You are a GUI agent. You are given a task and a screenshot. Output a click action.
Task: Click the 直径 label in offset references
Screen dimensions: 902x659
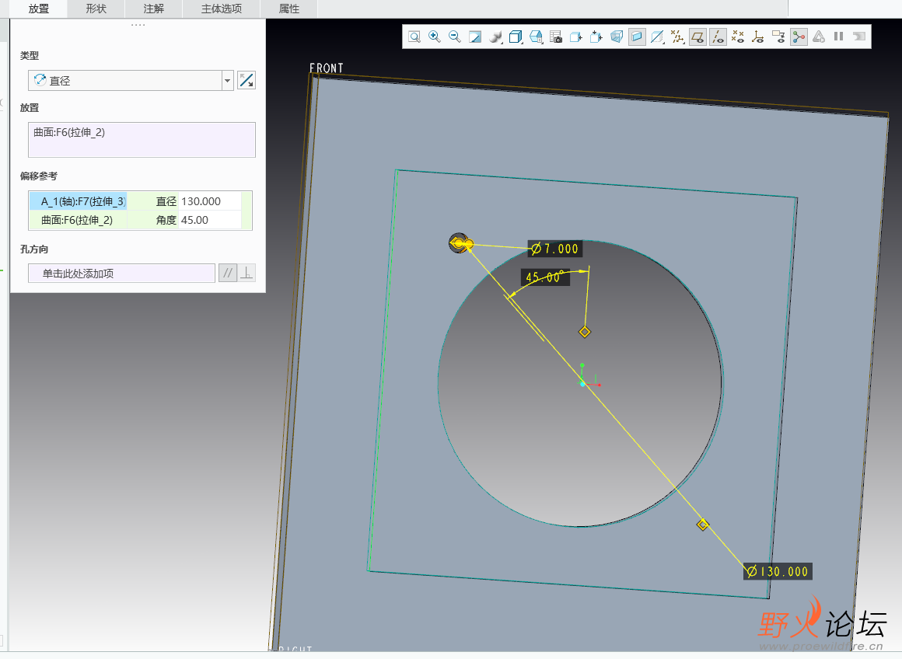(166, 201)
